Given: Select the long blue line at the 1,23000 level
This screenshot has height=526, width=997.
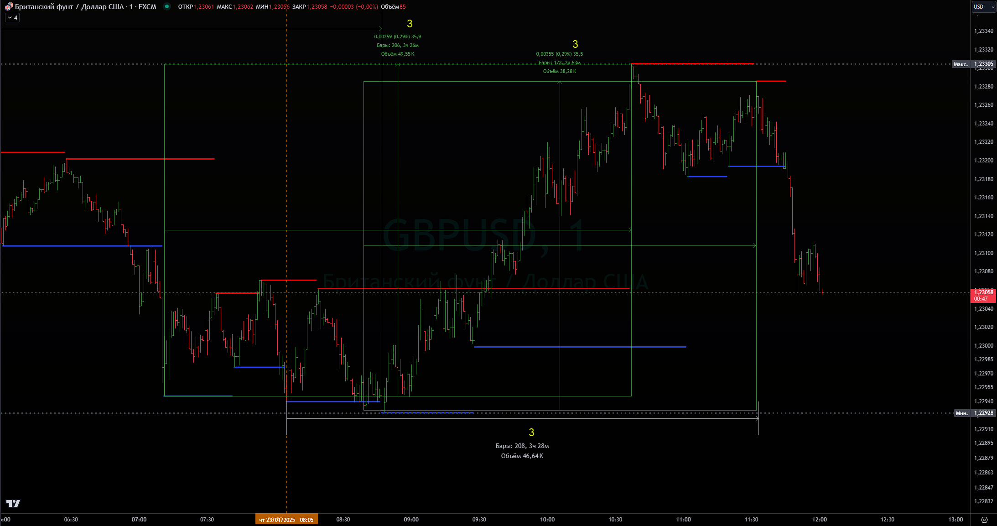Looking at the screenshot, I should pyautogui.click(x=580, y=347).
